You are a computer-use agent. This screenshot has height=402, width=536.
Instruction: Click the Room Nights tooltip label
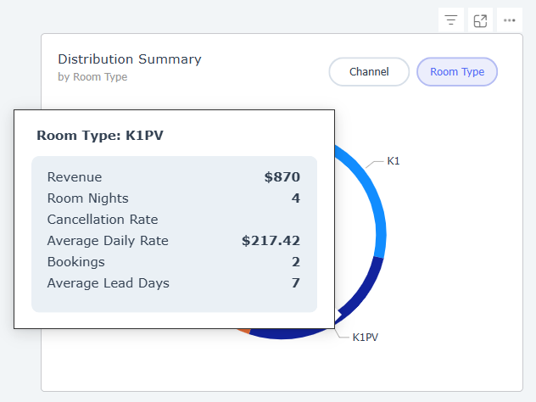point(88,198)
